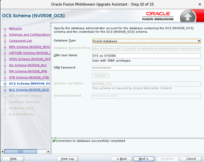Click the Readiness Summary step
Viewport: 204px width, 162px height.
(24, 102)
